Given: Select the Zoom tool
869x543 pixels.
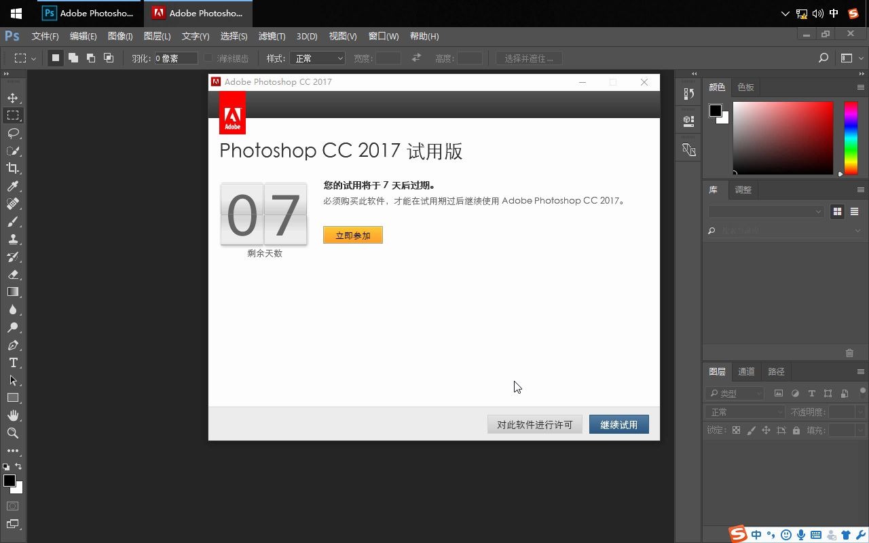Looking at the screenshot, I should coord(14,433).
